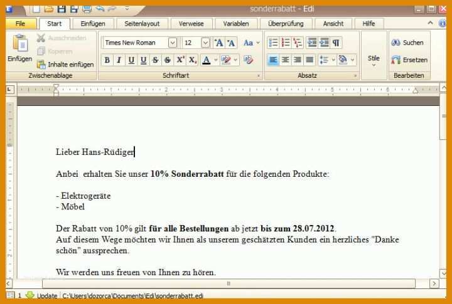Click the Increase Indent icon
Screen dimensions: 452x304
pyautogui.click(x=324, y=43)
